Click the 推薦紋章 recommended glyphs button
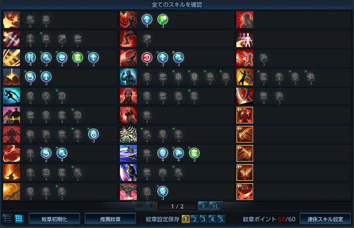The width and height of the screenshot is (354, 228). tap(111, 219)
